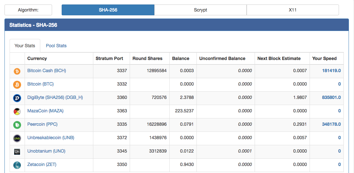
Task: Click the Bitcoin (BTC) orange coin icon
Action: tap(17, 85)
